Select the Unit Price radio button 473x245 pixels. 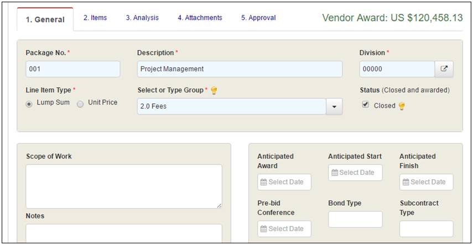(80, 104)
